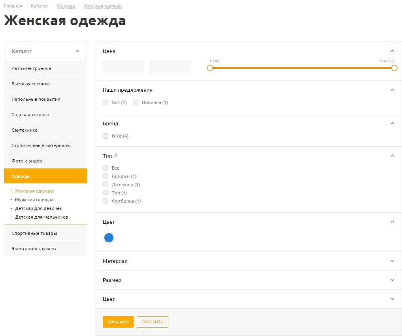Click the right price slider handle

pyautogui.click(x=394, y=68)
